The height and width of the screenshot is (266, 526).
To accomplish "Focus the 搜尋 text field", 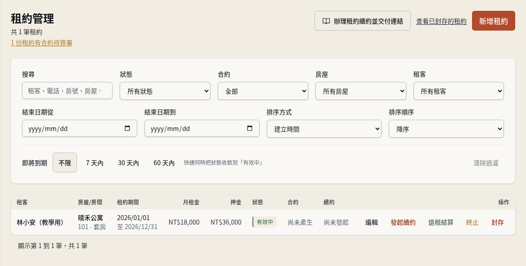I will [x=67, y=90].
